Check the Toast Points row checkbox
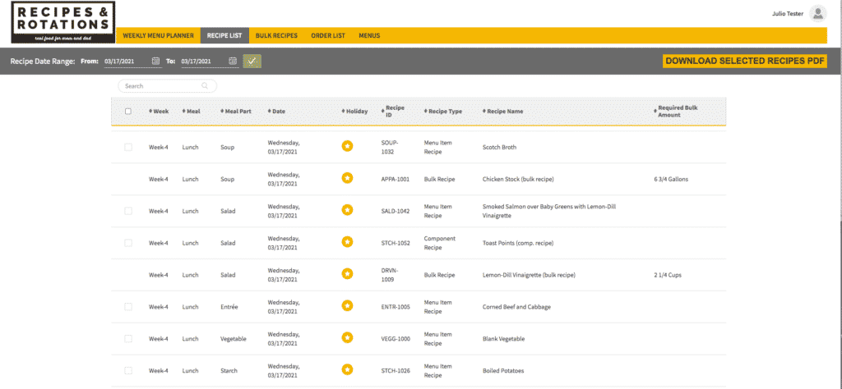Image resolution: width=842 pixels, height=389 pixels. point(127,243)
